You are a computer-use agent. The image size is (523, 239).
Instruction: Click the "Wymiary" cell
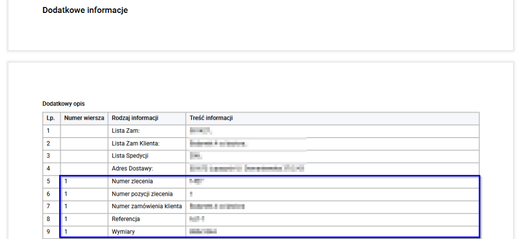click(x=147, y=232)
